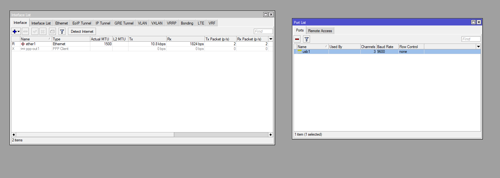Click the Disable X icon
500x178 pixels.
coord(43,31)
